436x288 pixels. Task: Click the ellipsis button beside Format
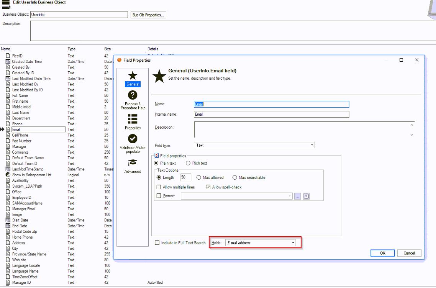(298, 196)
